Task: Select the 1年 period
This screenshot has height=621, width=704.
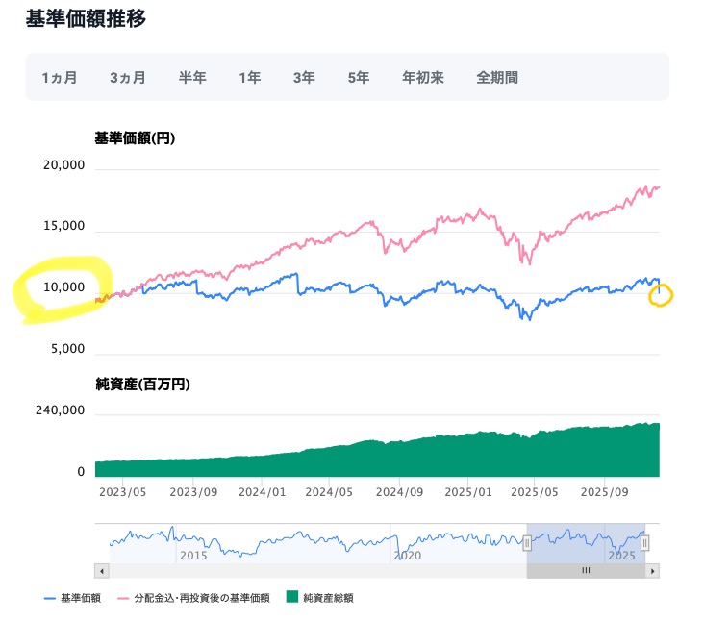Action: (x=250, y=78)
